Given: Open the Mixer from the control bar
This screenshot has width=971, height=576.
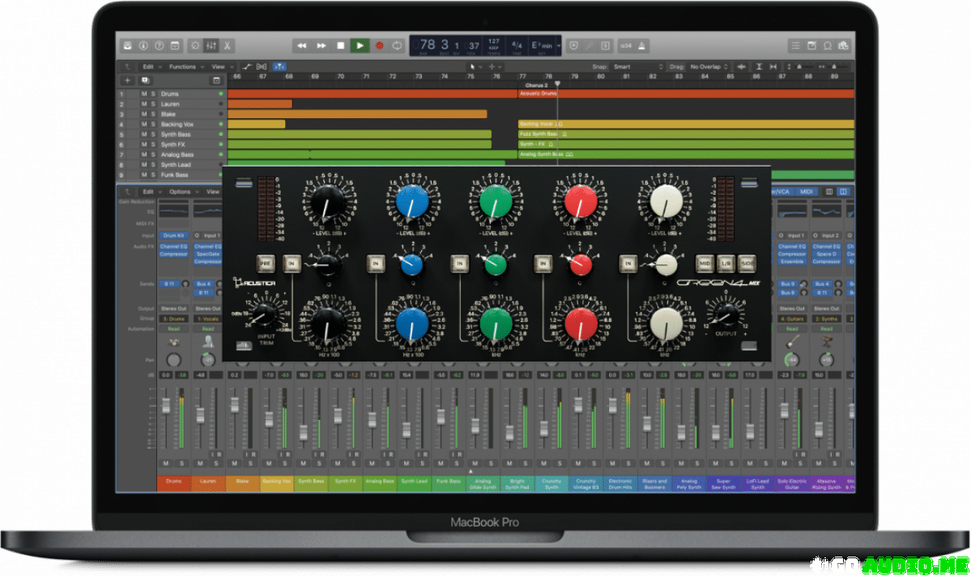Looking at the screenshot, I should pyautogui.click(x=211, y=46).
